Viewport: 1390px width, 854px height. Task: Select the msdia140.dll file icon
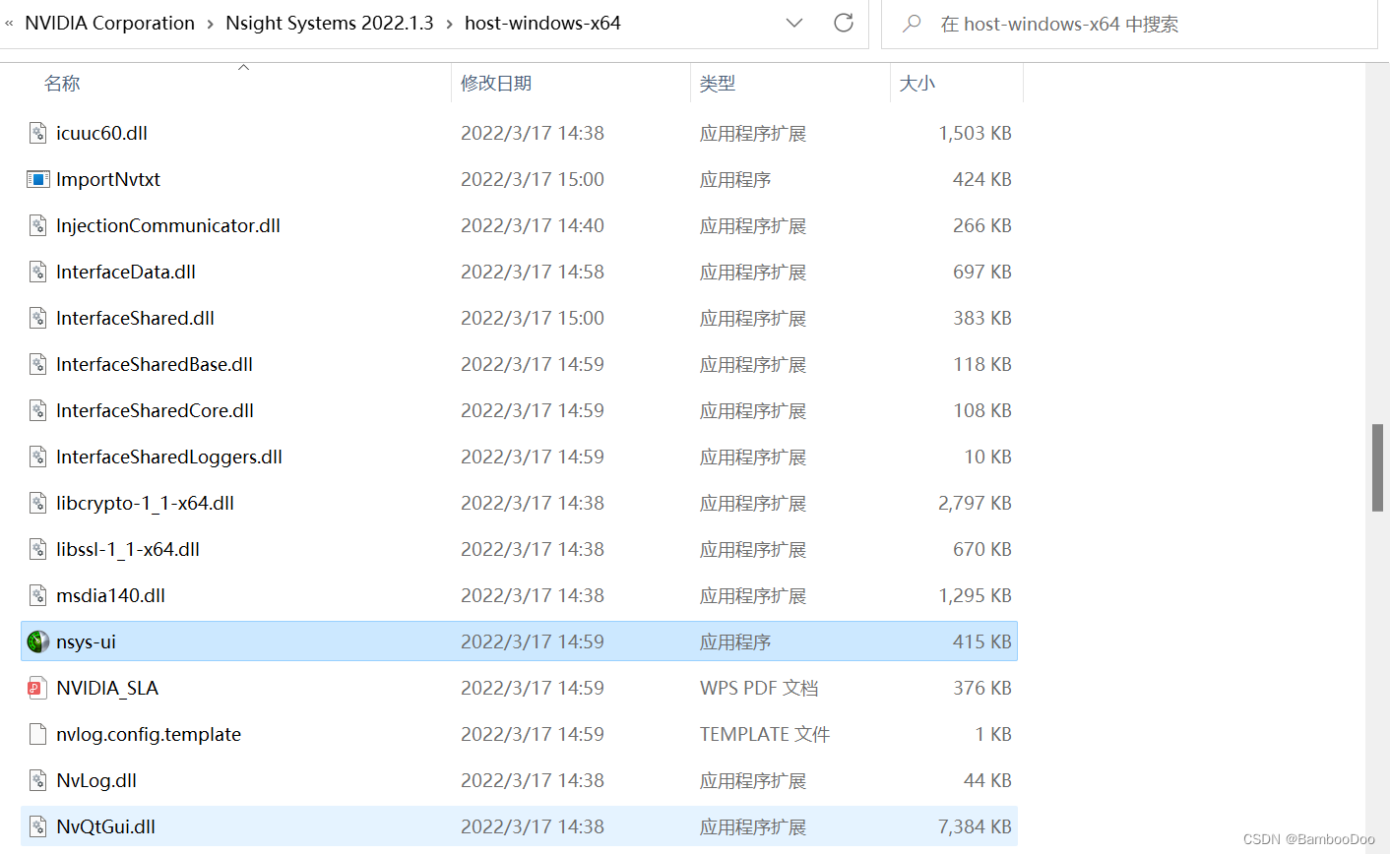tap(37, 595)
